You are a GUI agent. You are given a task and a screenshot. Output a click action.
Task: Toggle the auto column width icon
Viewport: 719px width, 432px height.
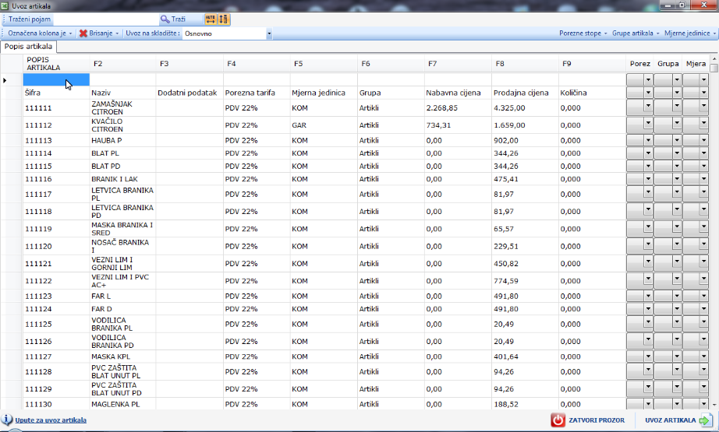pos(211,19)
